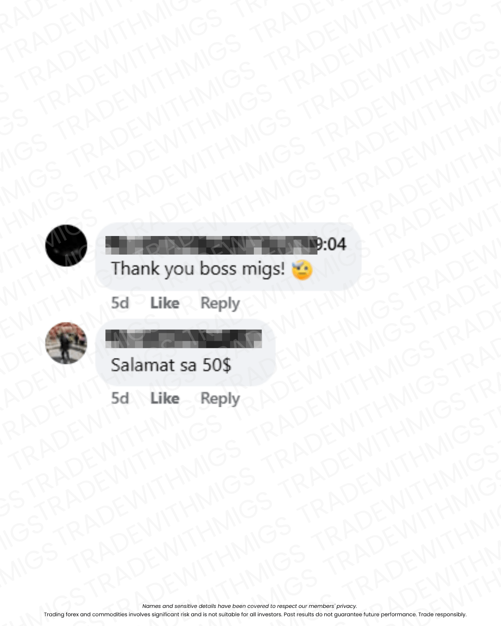
Task: Open the second commenter's photo avatar
Action: point(66,343)
